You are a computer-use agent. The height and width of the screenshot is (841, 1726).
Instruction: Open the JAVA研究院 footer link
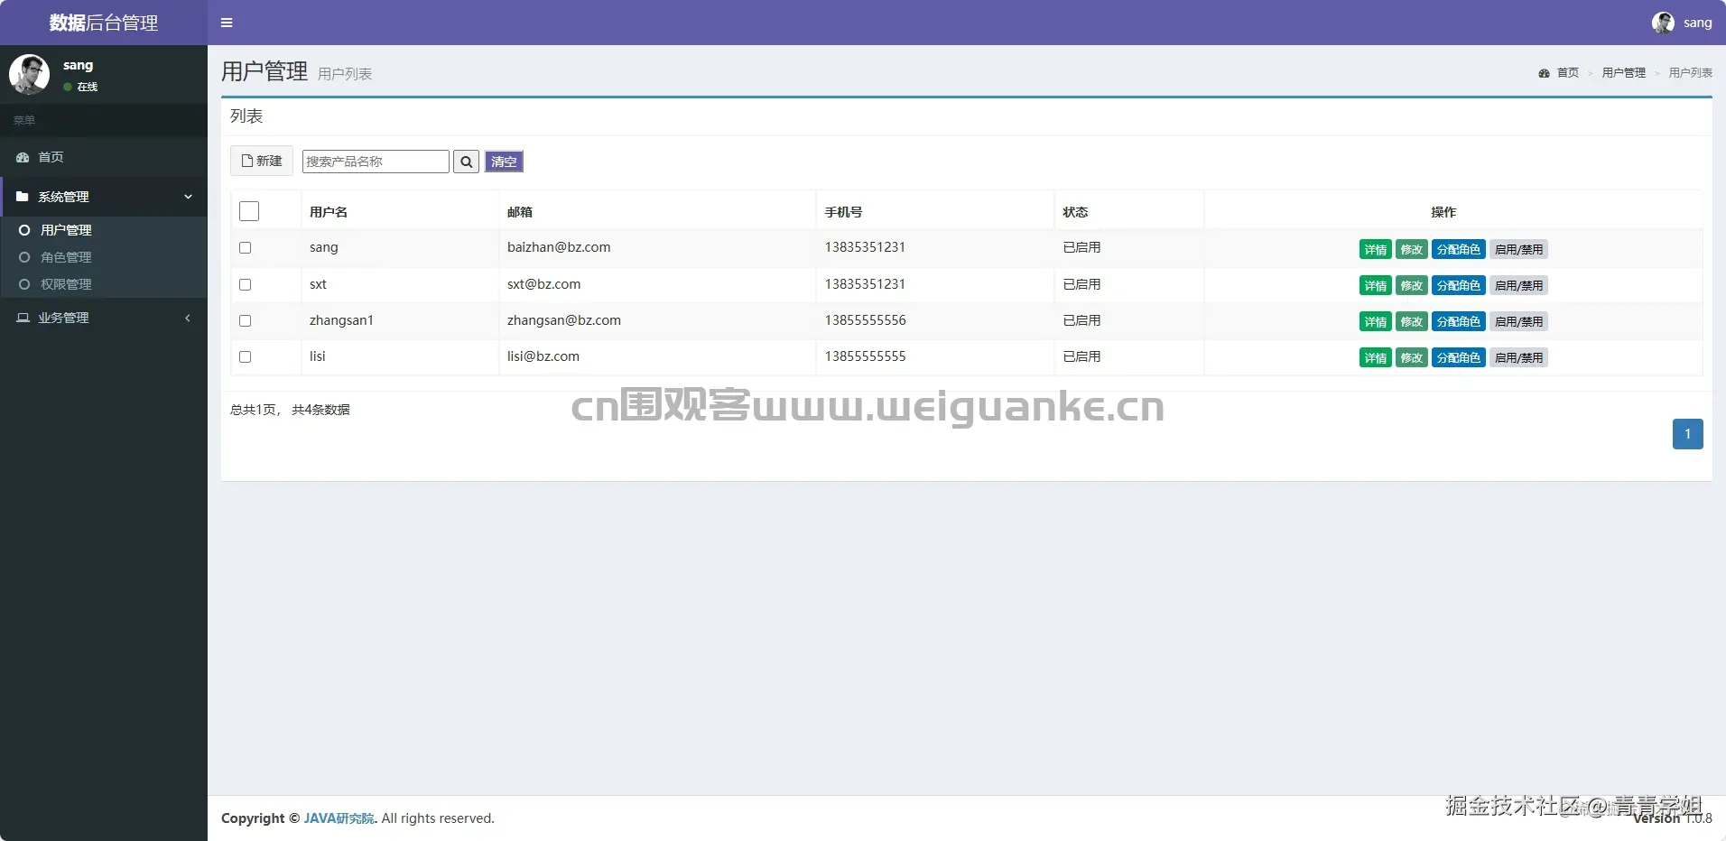click(x=339, y=818)
